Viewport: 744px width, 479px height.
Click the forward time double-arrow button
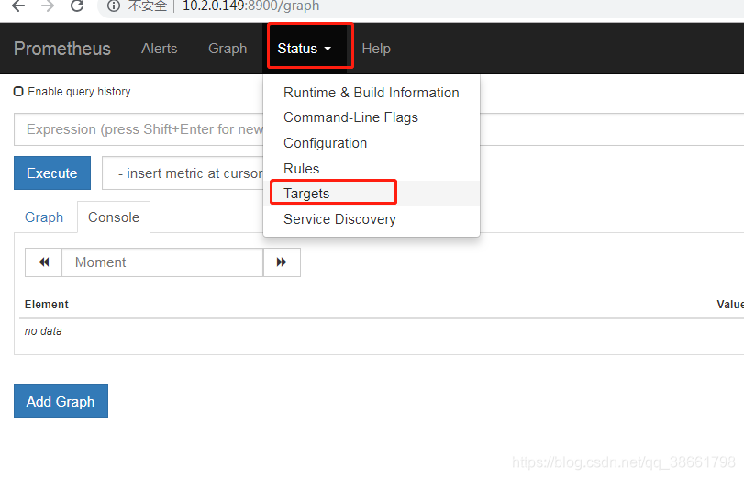point(282,262)
